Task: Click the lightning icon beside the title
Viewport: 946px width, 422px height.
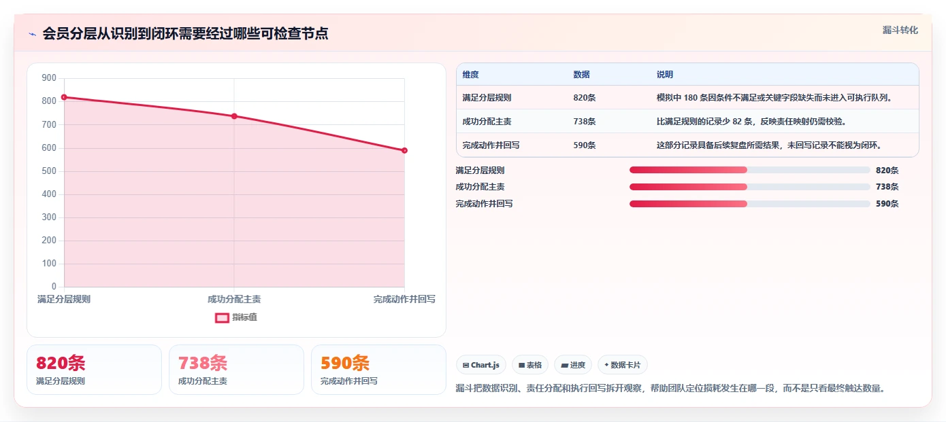Action: [33, 33]
